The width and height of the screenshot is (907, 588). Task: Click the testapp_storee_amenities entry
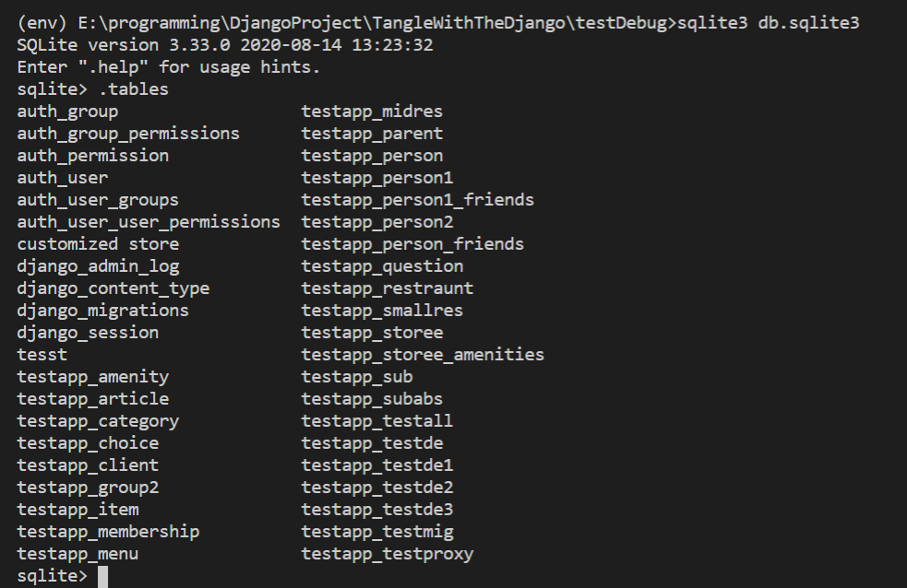click(x=423, y=355)
